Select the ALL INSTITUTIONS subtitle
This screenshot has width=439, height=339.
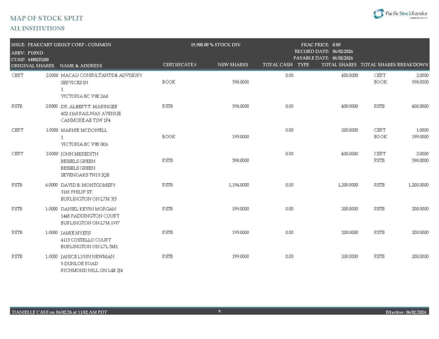click(37, 28)
